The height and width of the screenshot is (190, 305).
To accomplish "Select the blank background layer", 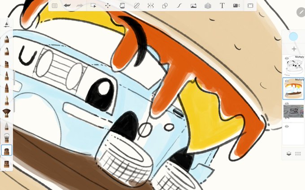I will point(293,134).
